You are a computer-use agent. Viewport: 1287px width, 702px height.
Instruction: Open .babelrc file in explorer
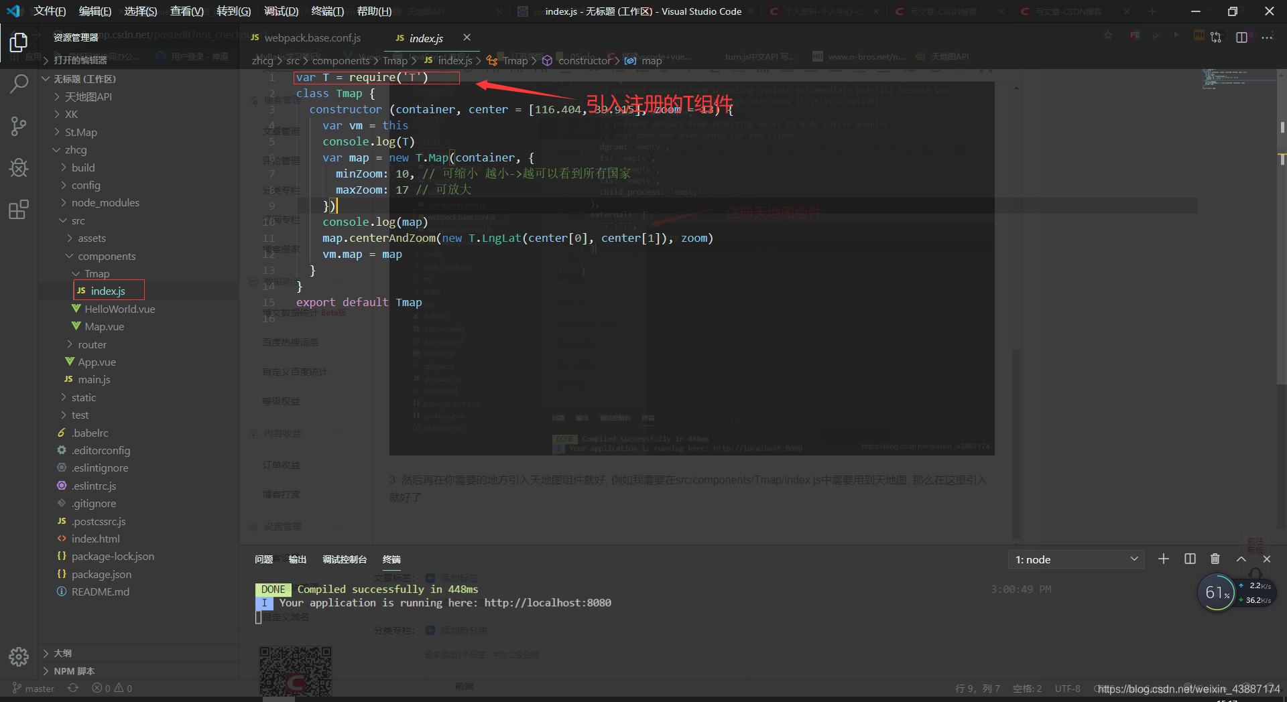coord(90,433)
